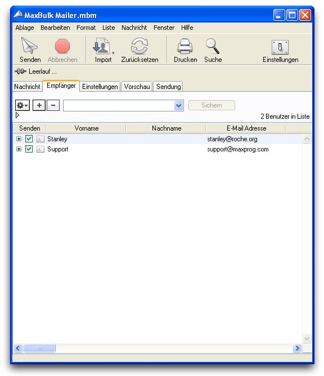Add a recipient with the plus button
Image resolution: width=324 pixels, height=376 pixels.
click(39, 105)
